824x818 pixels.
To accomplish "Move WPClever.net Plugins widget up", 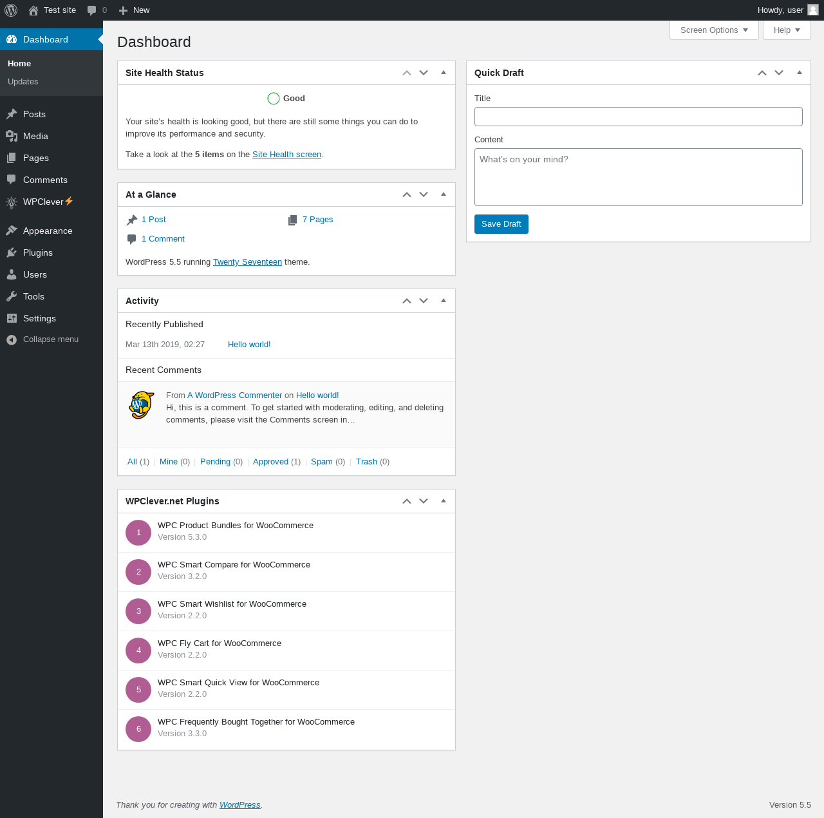I will coord(407,501).
